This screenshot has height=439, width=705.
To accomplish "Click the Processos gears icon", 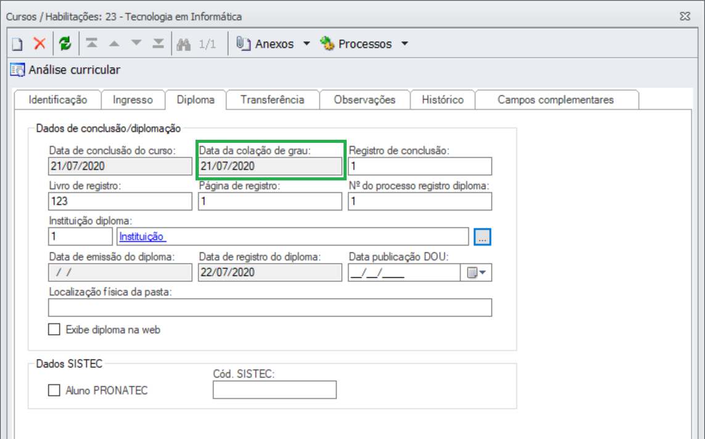I will click(x=328, y=44).
